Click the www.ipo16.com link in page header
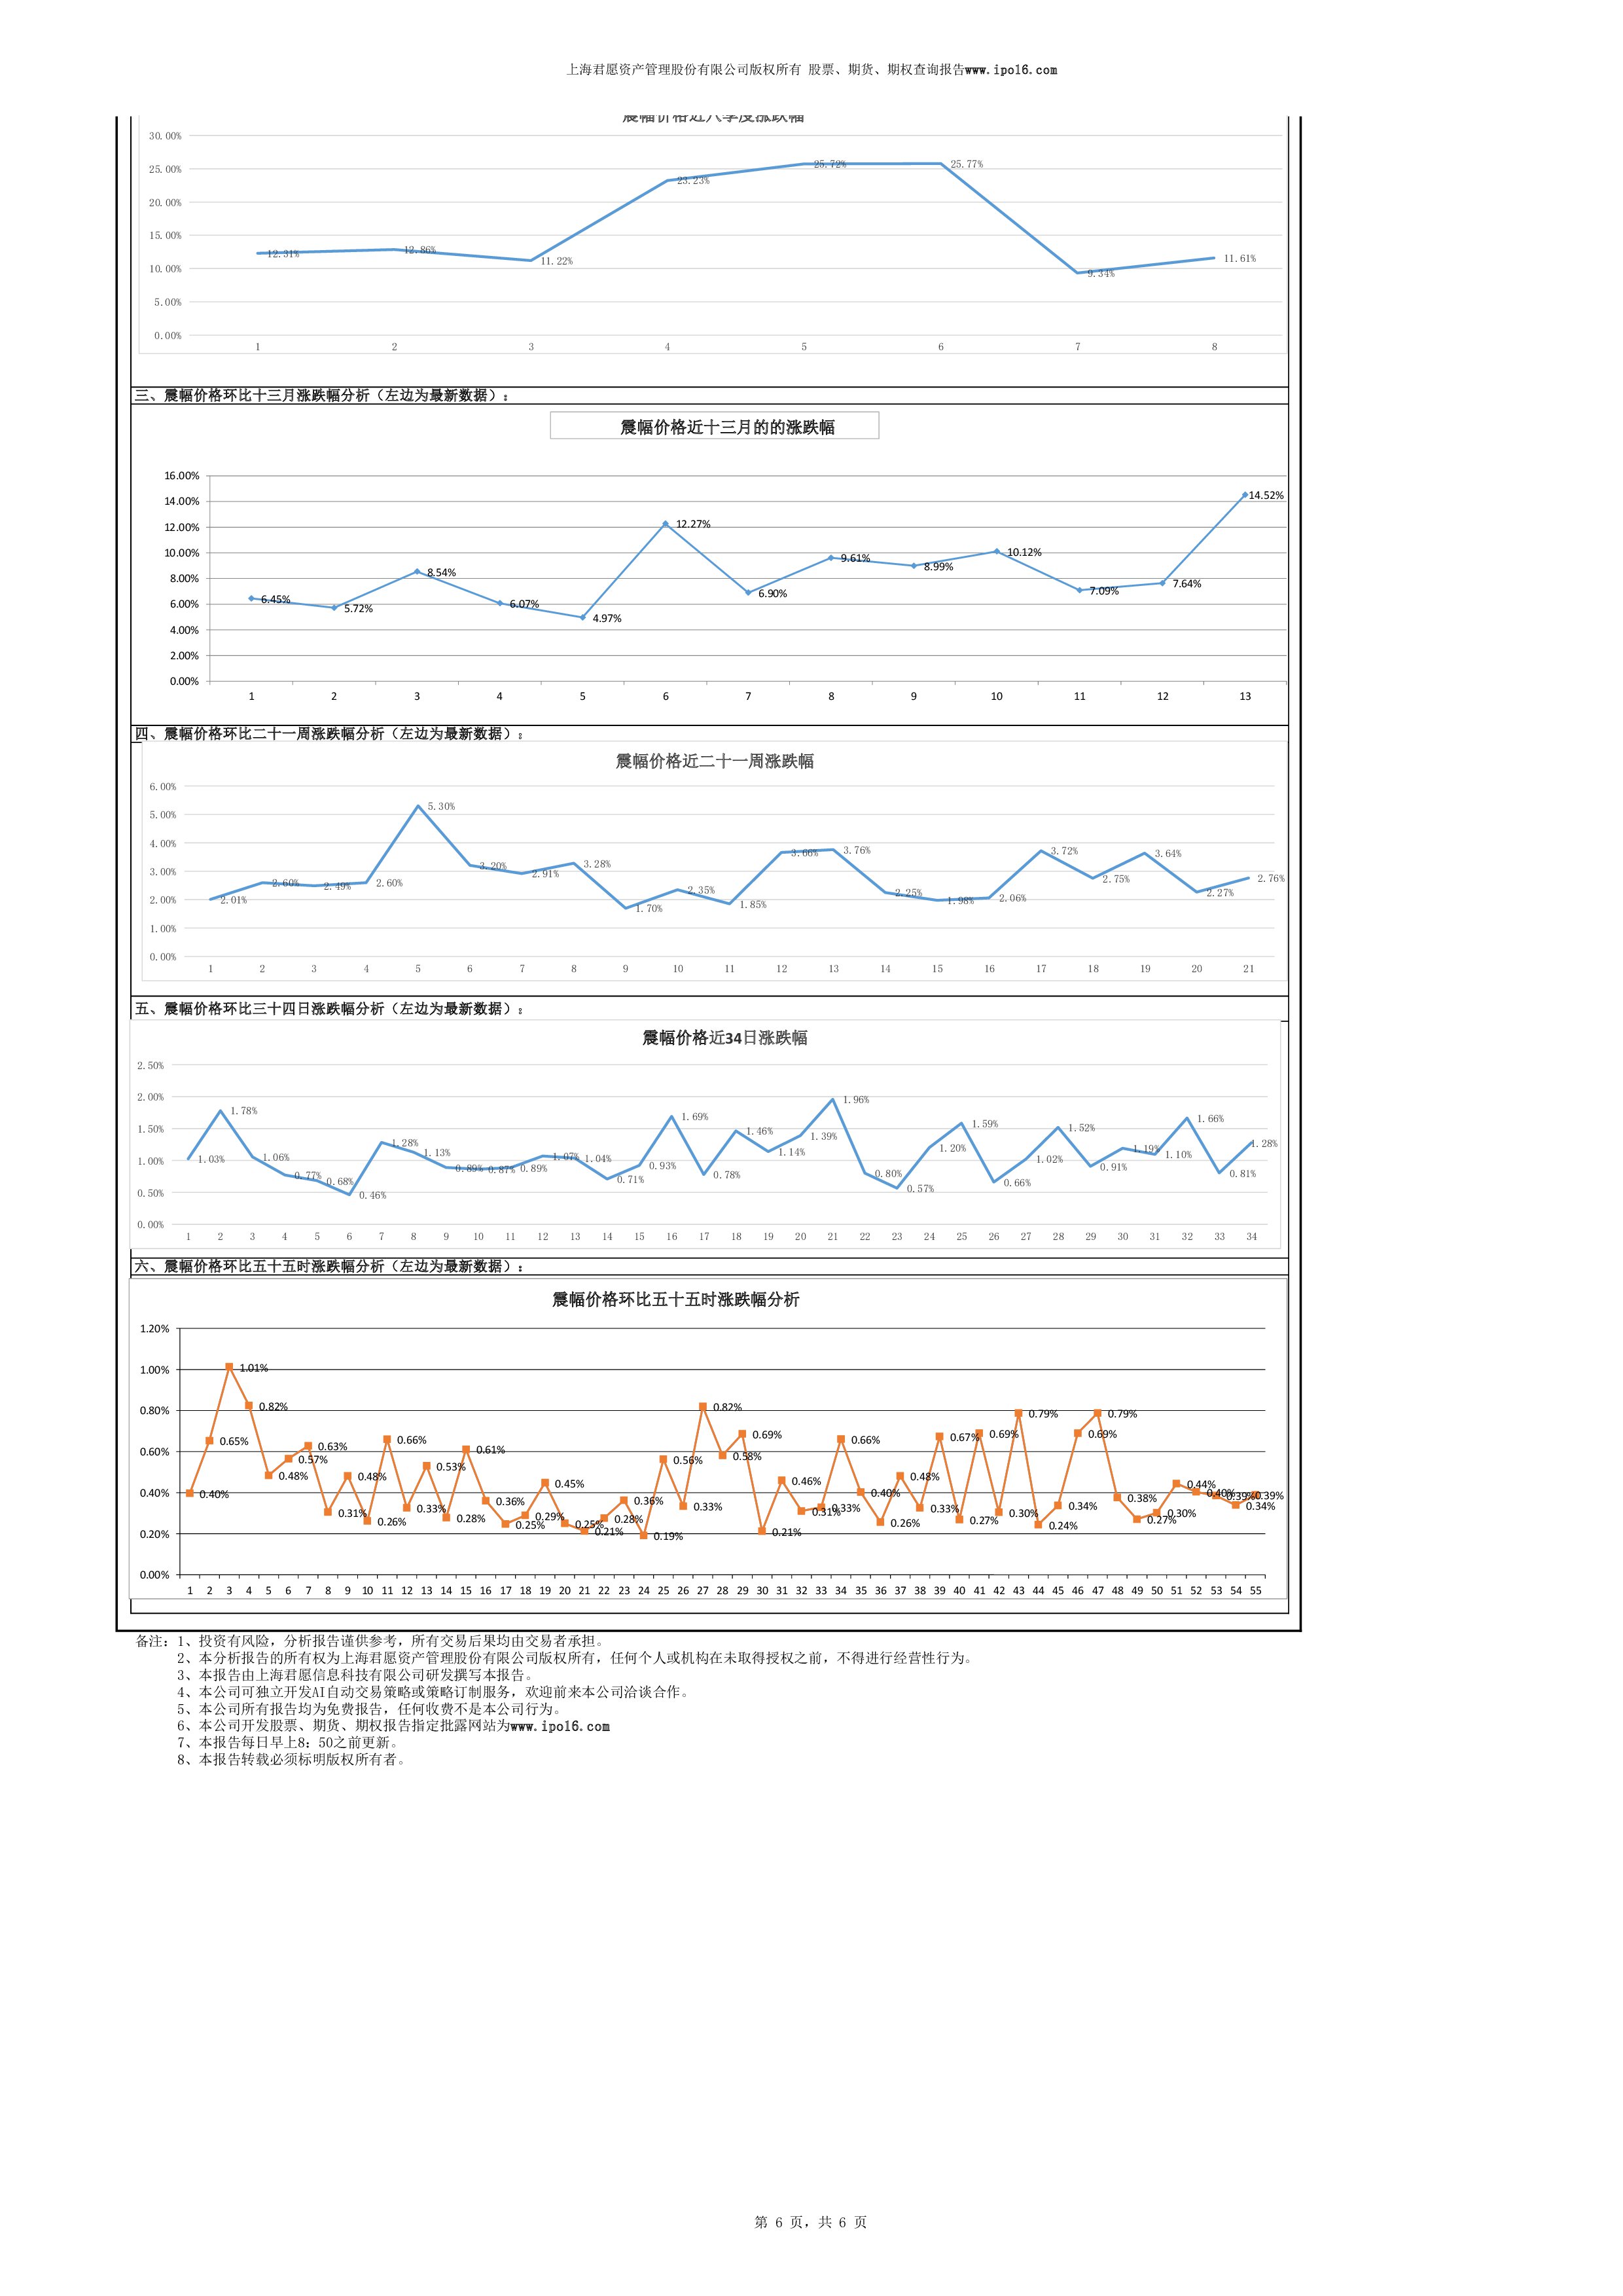This screenshot has width=1623, height=2296. coord(1010,70)
